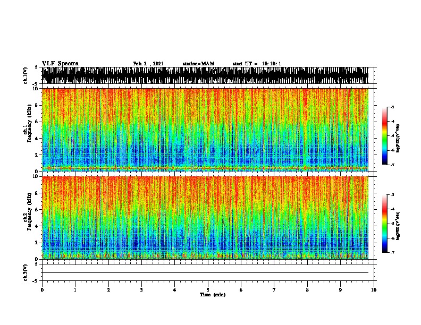Click the "-5" label on ch.2 color bar

(392, 224)
